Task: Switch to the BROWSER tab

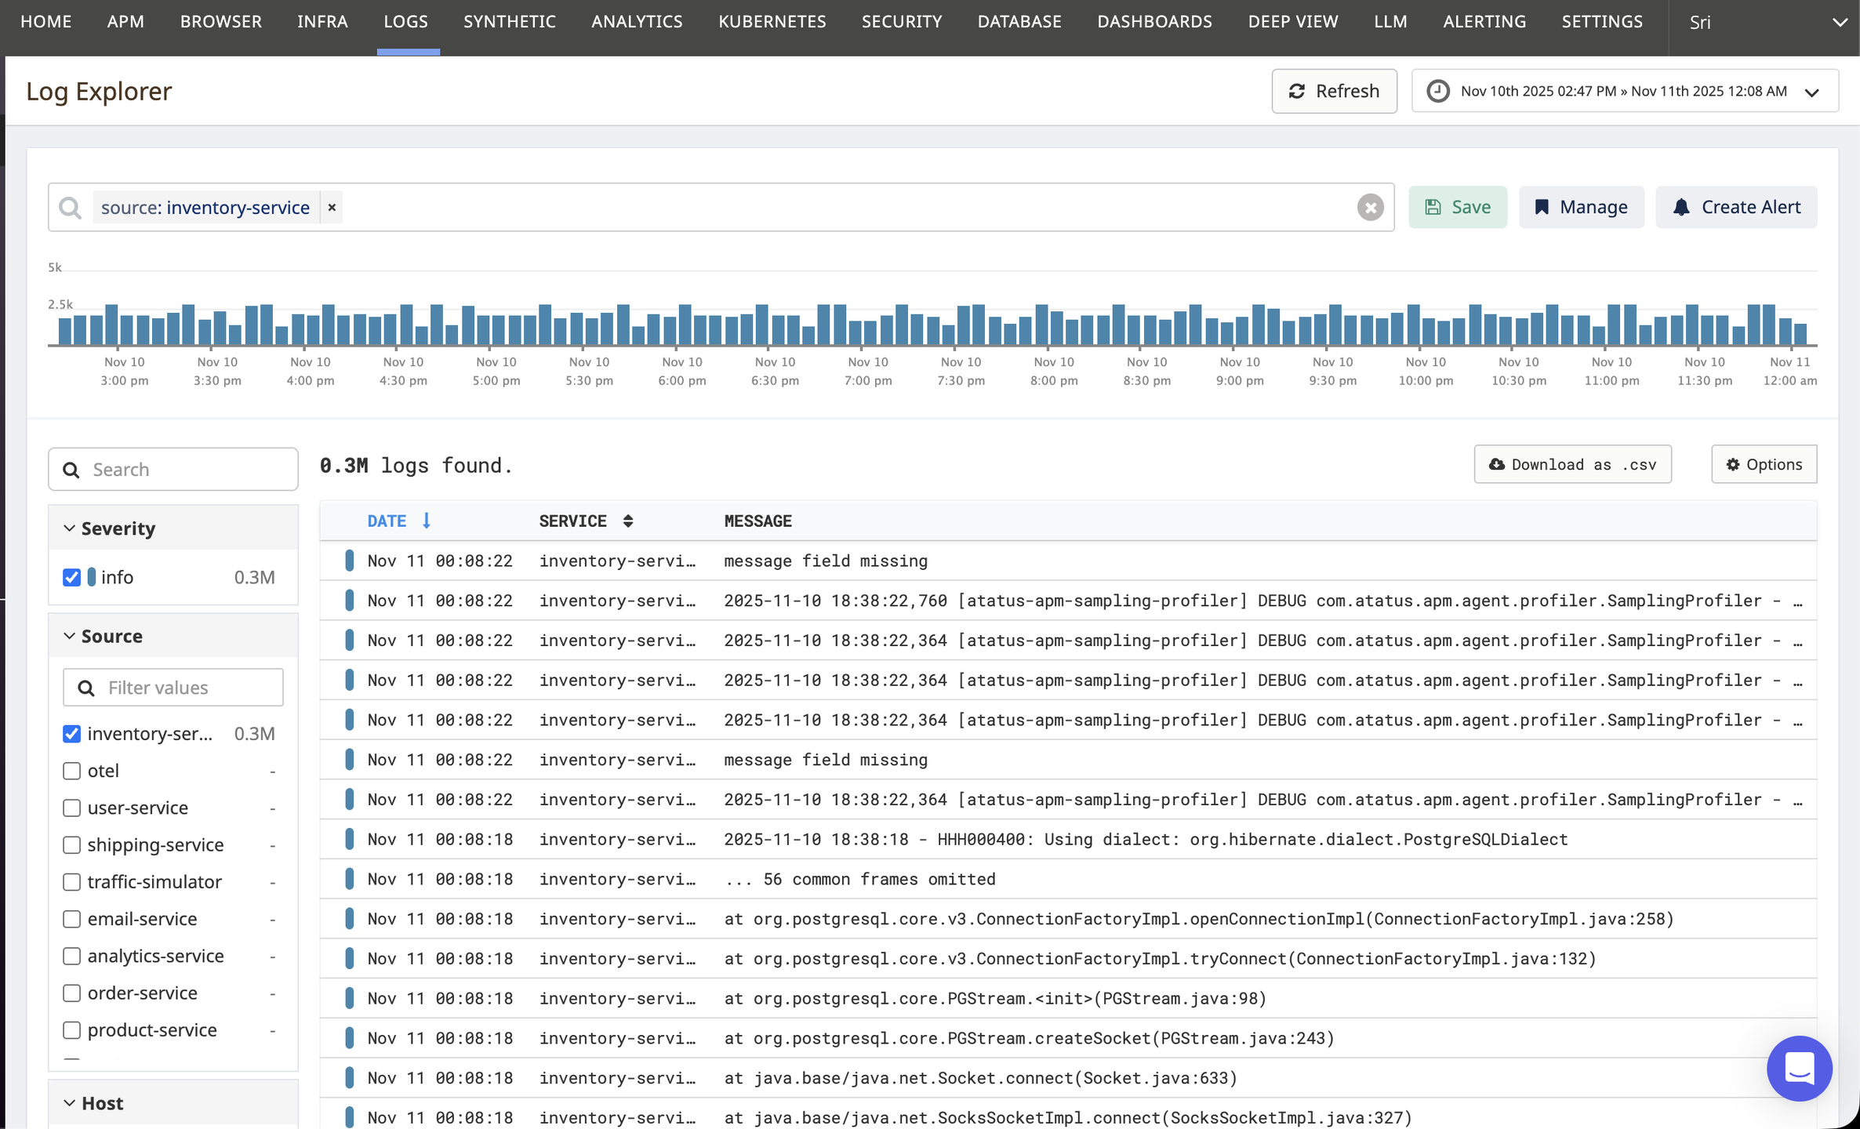Action: point(221,22)
